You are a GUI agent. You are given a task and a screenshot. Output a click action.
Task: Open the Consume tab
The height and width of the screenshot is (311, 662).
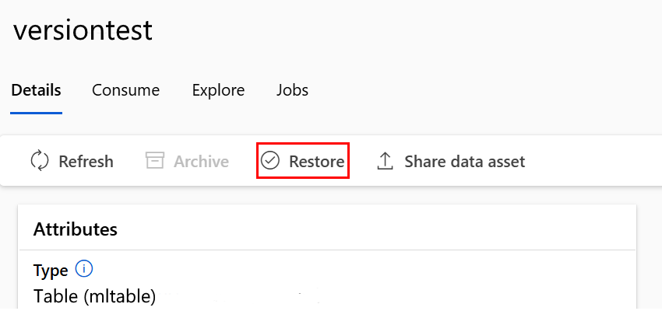point(125,90)
